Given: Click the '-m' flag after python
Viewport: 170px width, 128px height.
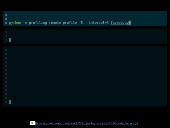Looking at the screenshot, I should pyautogui.click(x=25, y=23).
